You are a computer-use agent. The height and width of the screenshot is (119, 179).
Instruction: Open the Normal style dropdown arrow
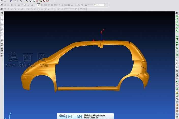(x=105, y=5)
